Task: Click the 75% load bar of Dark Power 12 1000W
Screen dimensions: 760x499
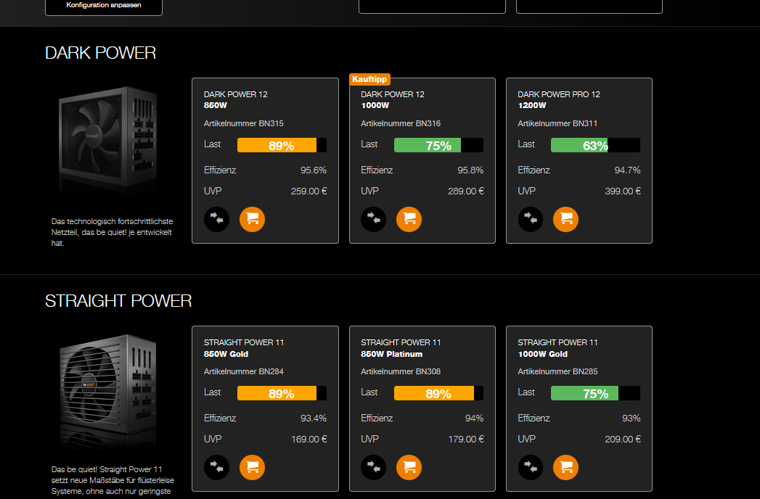Action: pos(438,145)
